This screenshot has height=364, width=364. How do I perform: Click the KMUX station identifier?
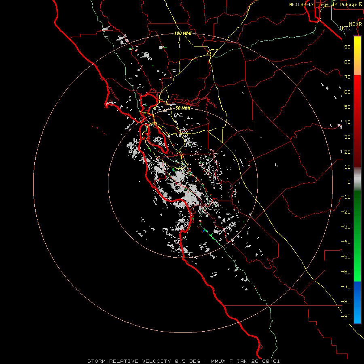coord(218,361)
